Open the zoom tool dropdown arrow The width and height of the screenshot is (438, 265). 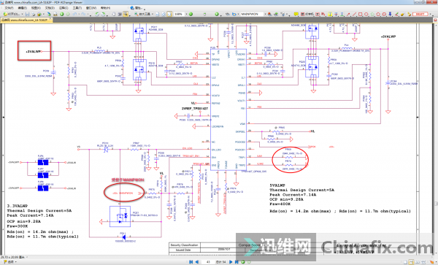(x=153, y=14)
